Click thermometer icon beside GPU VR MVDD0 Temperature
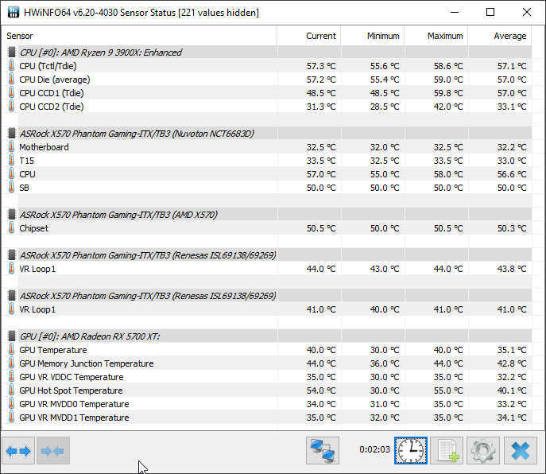The height and width of the screenshot is (474, 546). pyautogui.click(x=11, y=404)
